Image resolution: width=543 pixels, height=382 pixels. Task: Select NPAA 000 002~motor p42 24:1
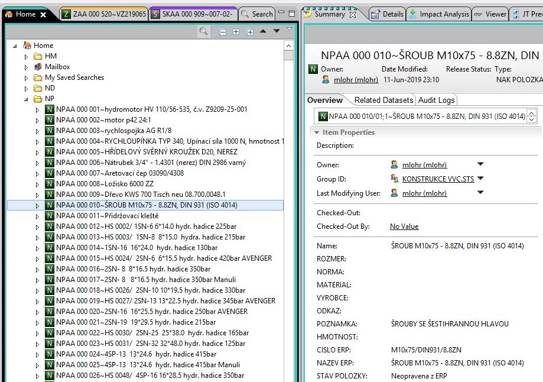tap(103, 120)
